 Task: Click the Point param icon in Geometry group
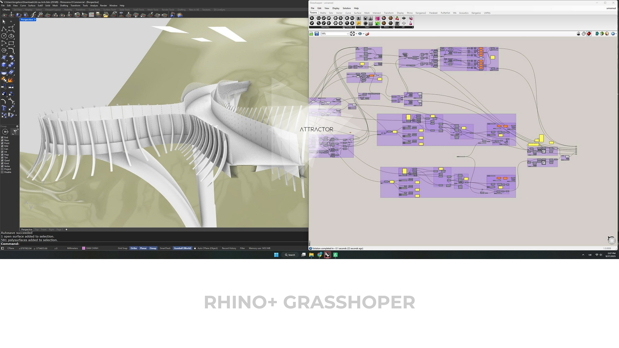(312, 18)
